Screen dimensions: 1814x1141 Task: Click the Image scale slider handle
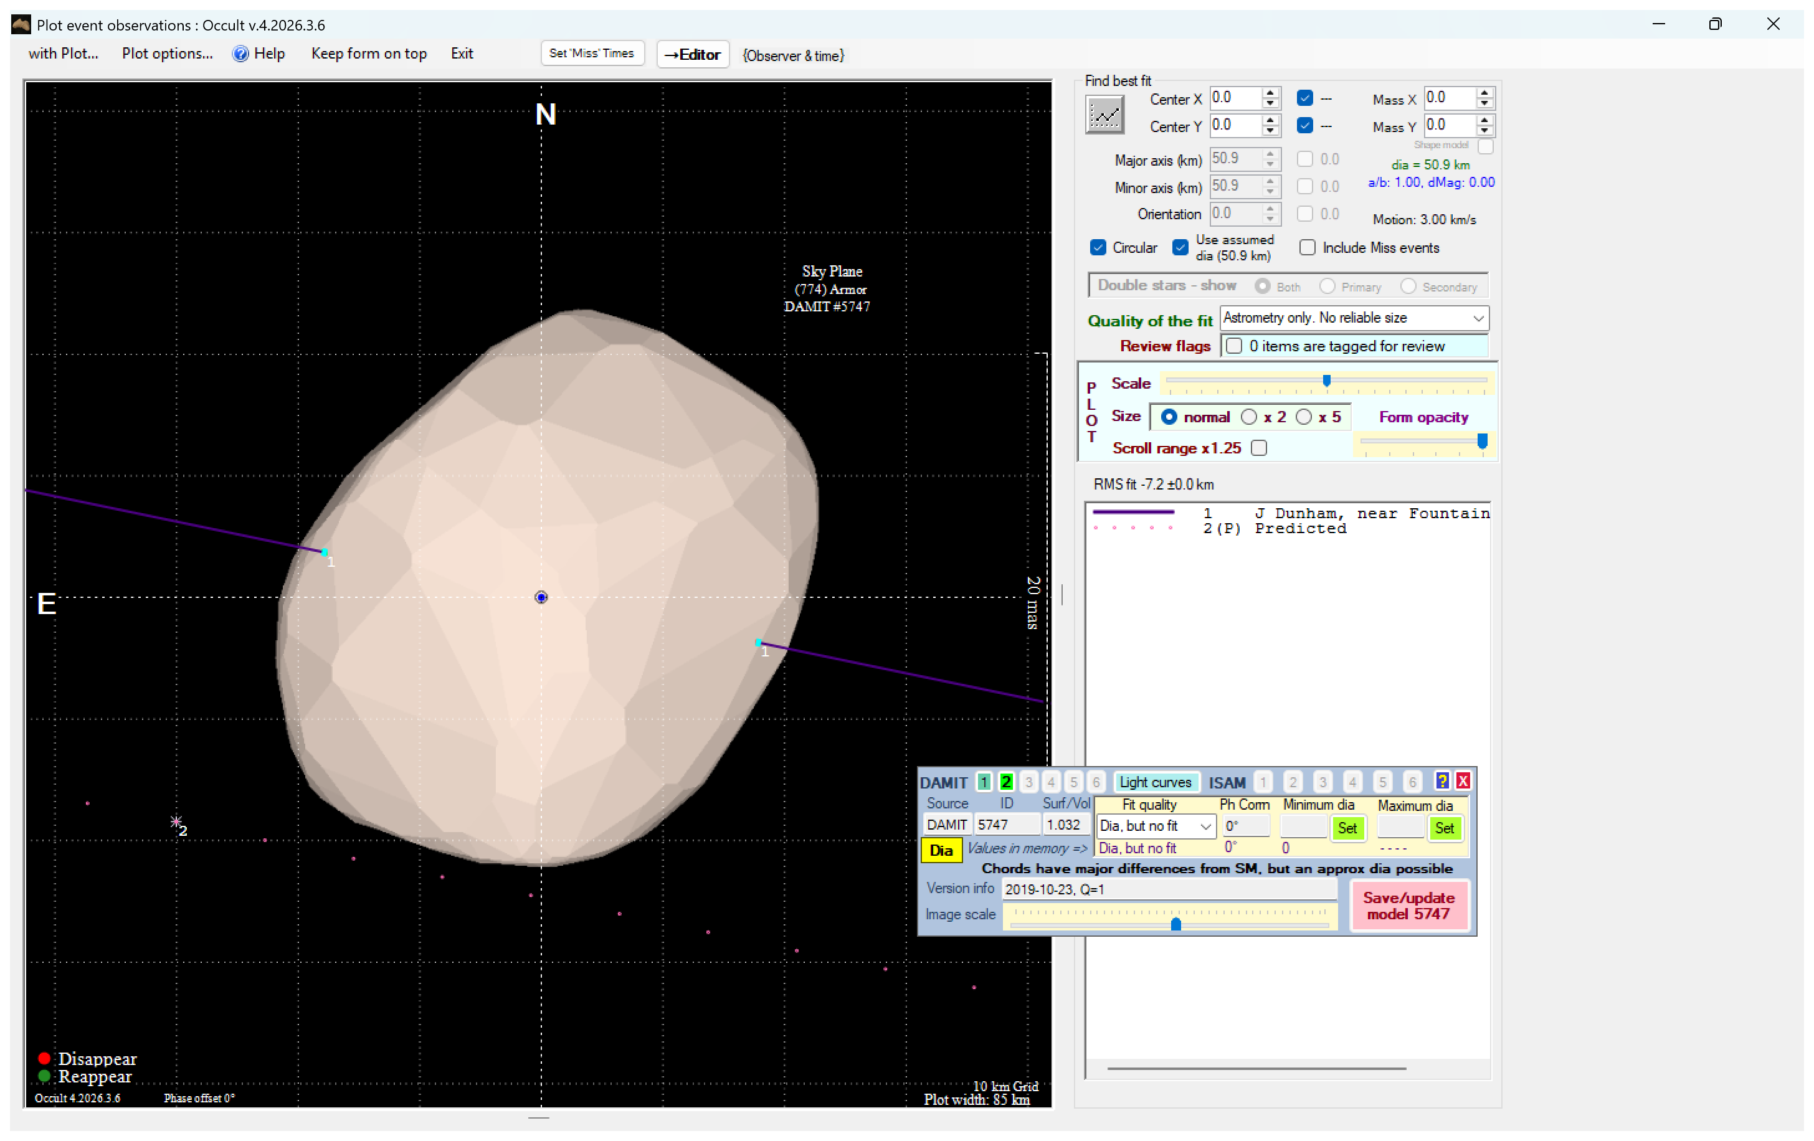click(x=1175, y=924)
